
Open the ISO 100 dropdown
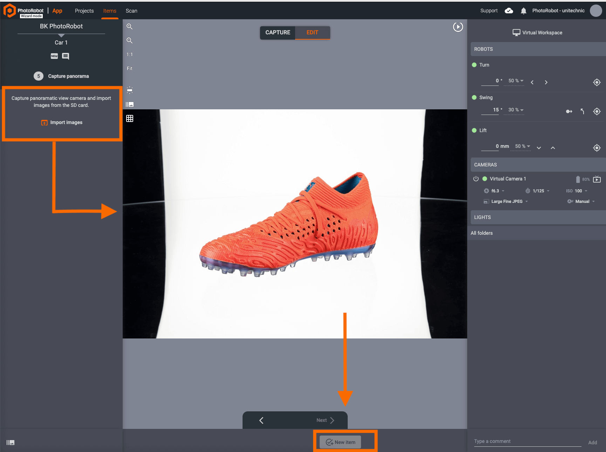[578, 191]
